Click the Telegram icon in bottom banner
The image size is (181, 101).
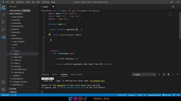[x=85, y=99]
